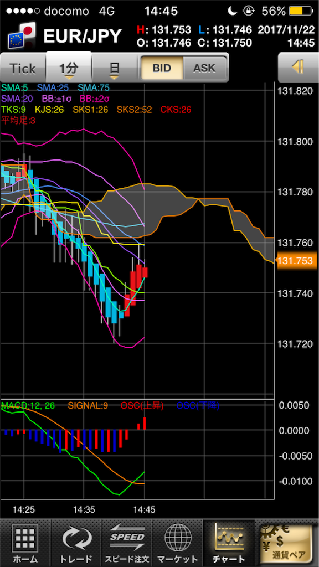Tap the 平均足:3 indicator label
Screen dimensions: 319x567
click(x=18, y=120)
